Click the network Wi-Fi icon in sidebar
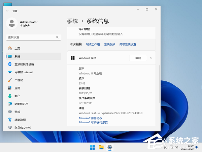 [x=10, y=72]
